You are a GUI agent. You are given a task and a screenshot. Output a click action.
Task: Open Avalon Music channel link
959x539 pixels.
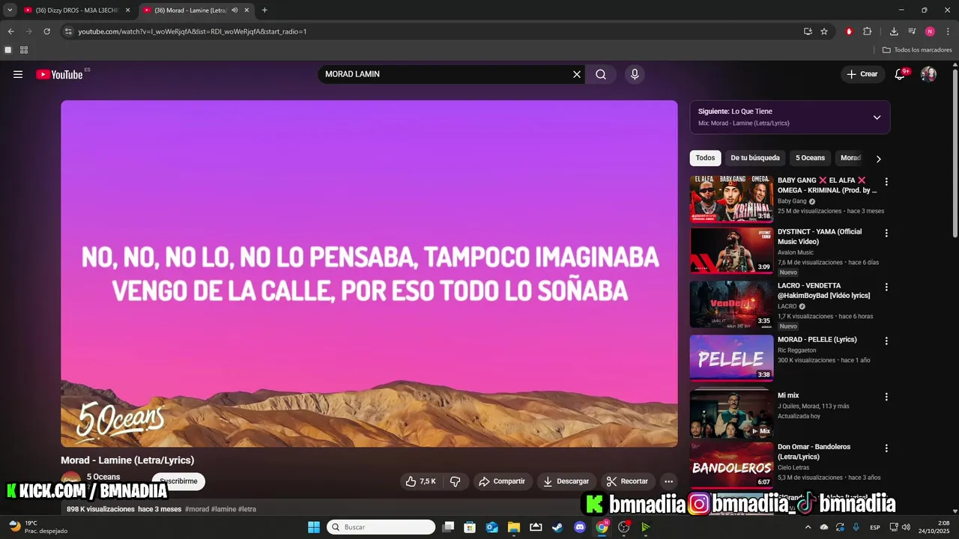tap(796, 252)
